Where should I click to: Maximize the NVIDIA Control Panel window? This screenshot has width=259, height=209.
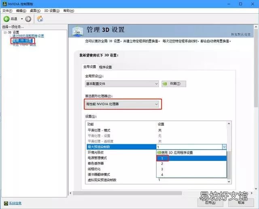[241, 4]
